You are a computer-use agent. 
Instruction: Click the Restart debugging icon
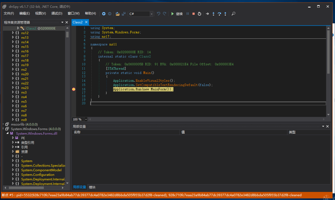point(199,14)
